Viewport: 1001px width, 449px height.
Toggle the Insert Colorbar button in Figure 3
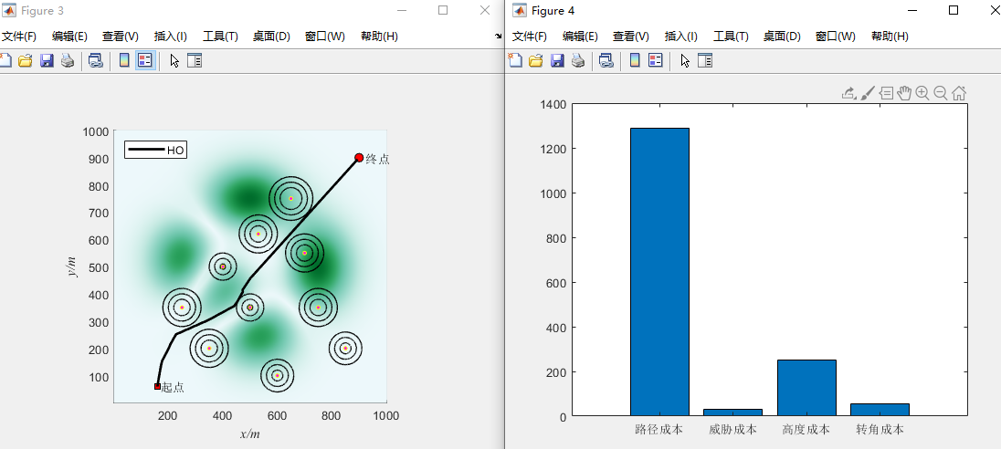coord(124,61)
